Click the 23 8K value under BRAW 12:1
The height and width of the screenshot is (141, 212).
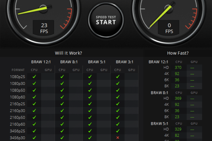pyautogui.click(x=177, y=86)
